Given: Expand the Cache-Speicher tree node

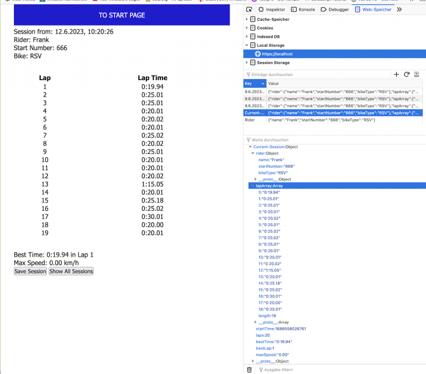Looking at the screenshot, I should click(x=247, y=19).
